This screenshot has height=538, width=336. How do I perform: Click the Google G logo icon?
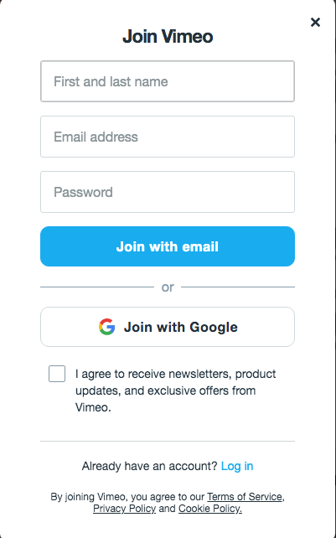106,327
